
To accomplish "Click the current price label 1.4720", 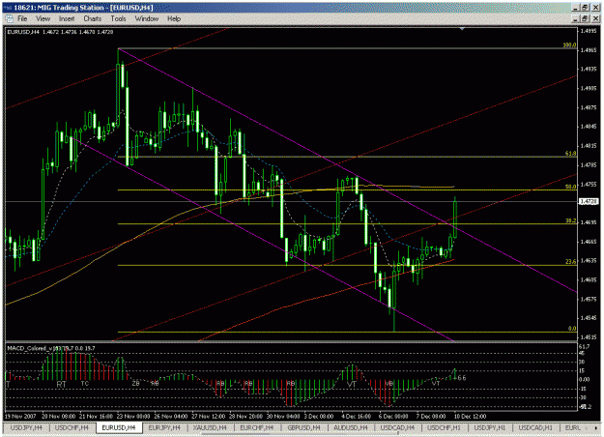I will [589, 201].
